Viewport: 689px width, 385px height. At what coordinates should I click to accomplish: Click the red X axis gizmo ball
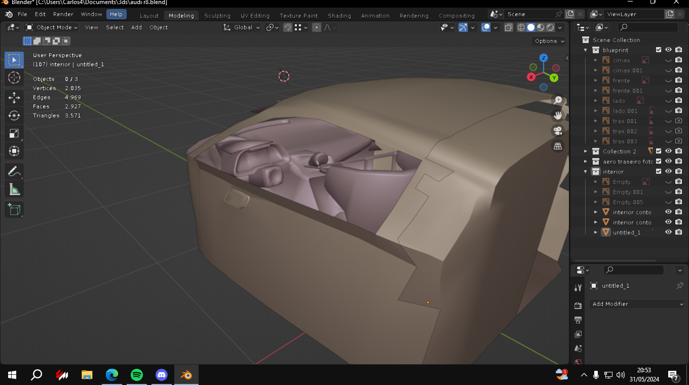point(531,77)
